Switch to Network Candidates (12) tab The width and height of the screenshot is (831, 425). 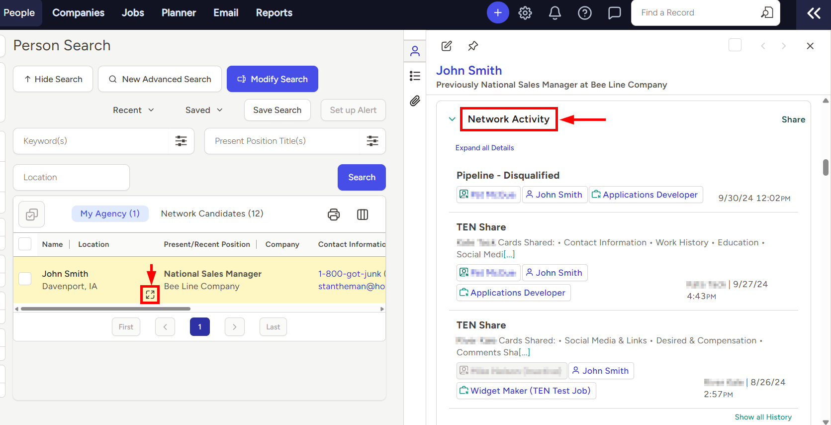tap(212, 213)
